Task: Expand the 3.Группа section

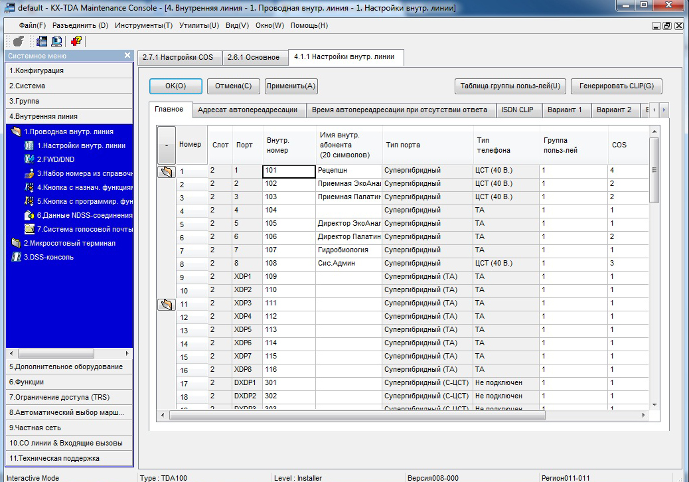Action: [69, 101]
